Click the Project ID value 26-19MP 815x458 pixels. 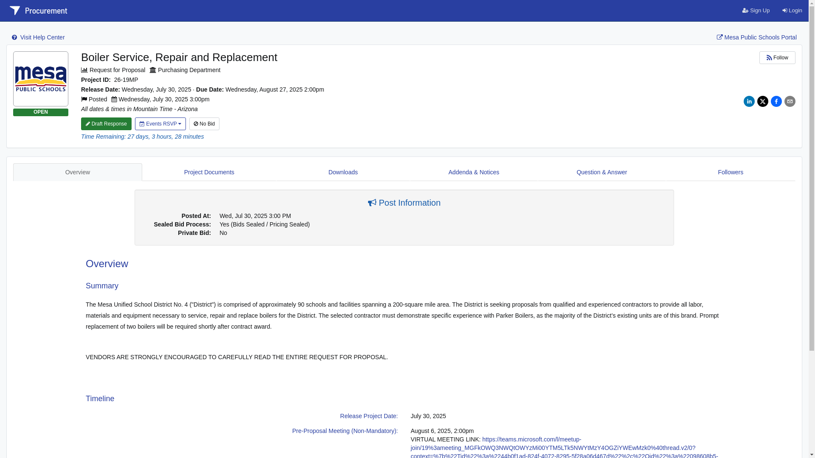(126, 80)
